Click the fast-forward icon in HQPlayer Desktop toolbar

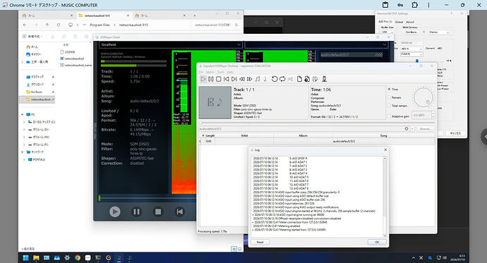coord(249,79)
